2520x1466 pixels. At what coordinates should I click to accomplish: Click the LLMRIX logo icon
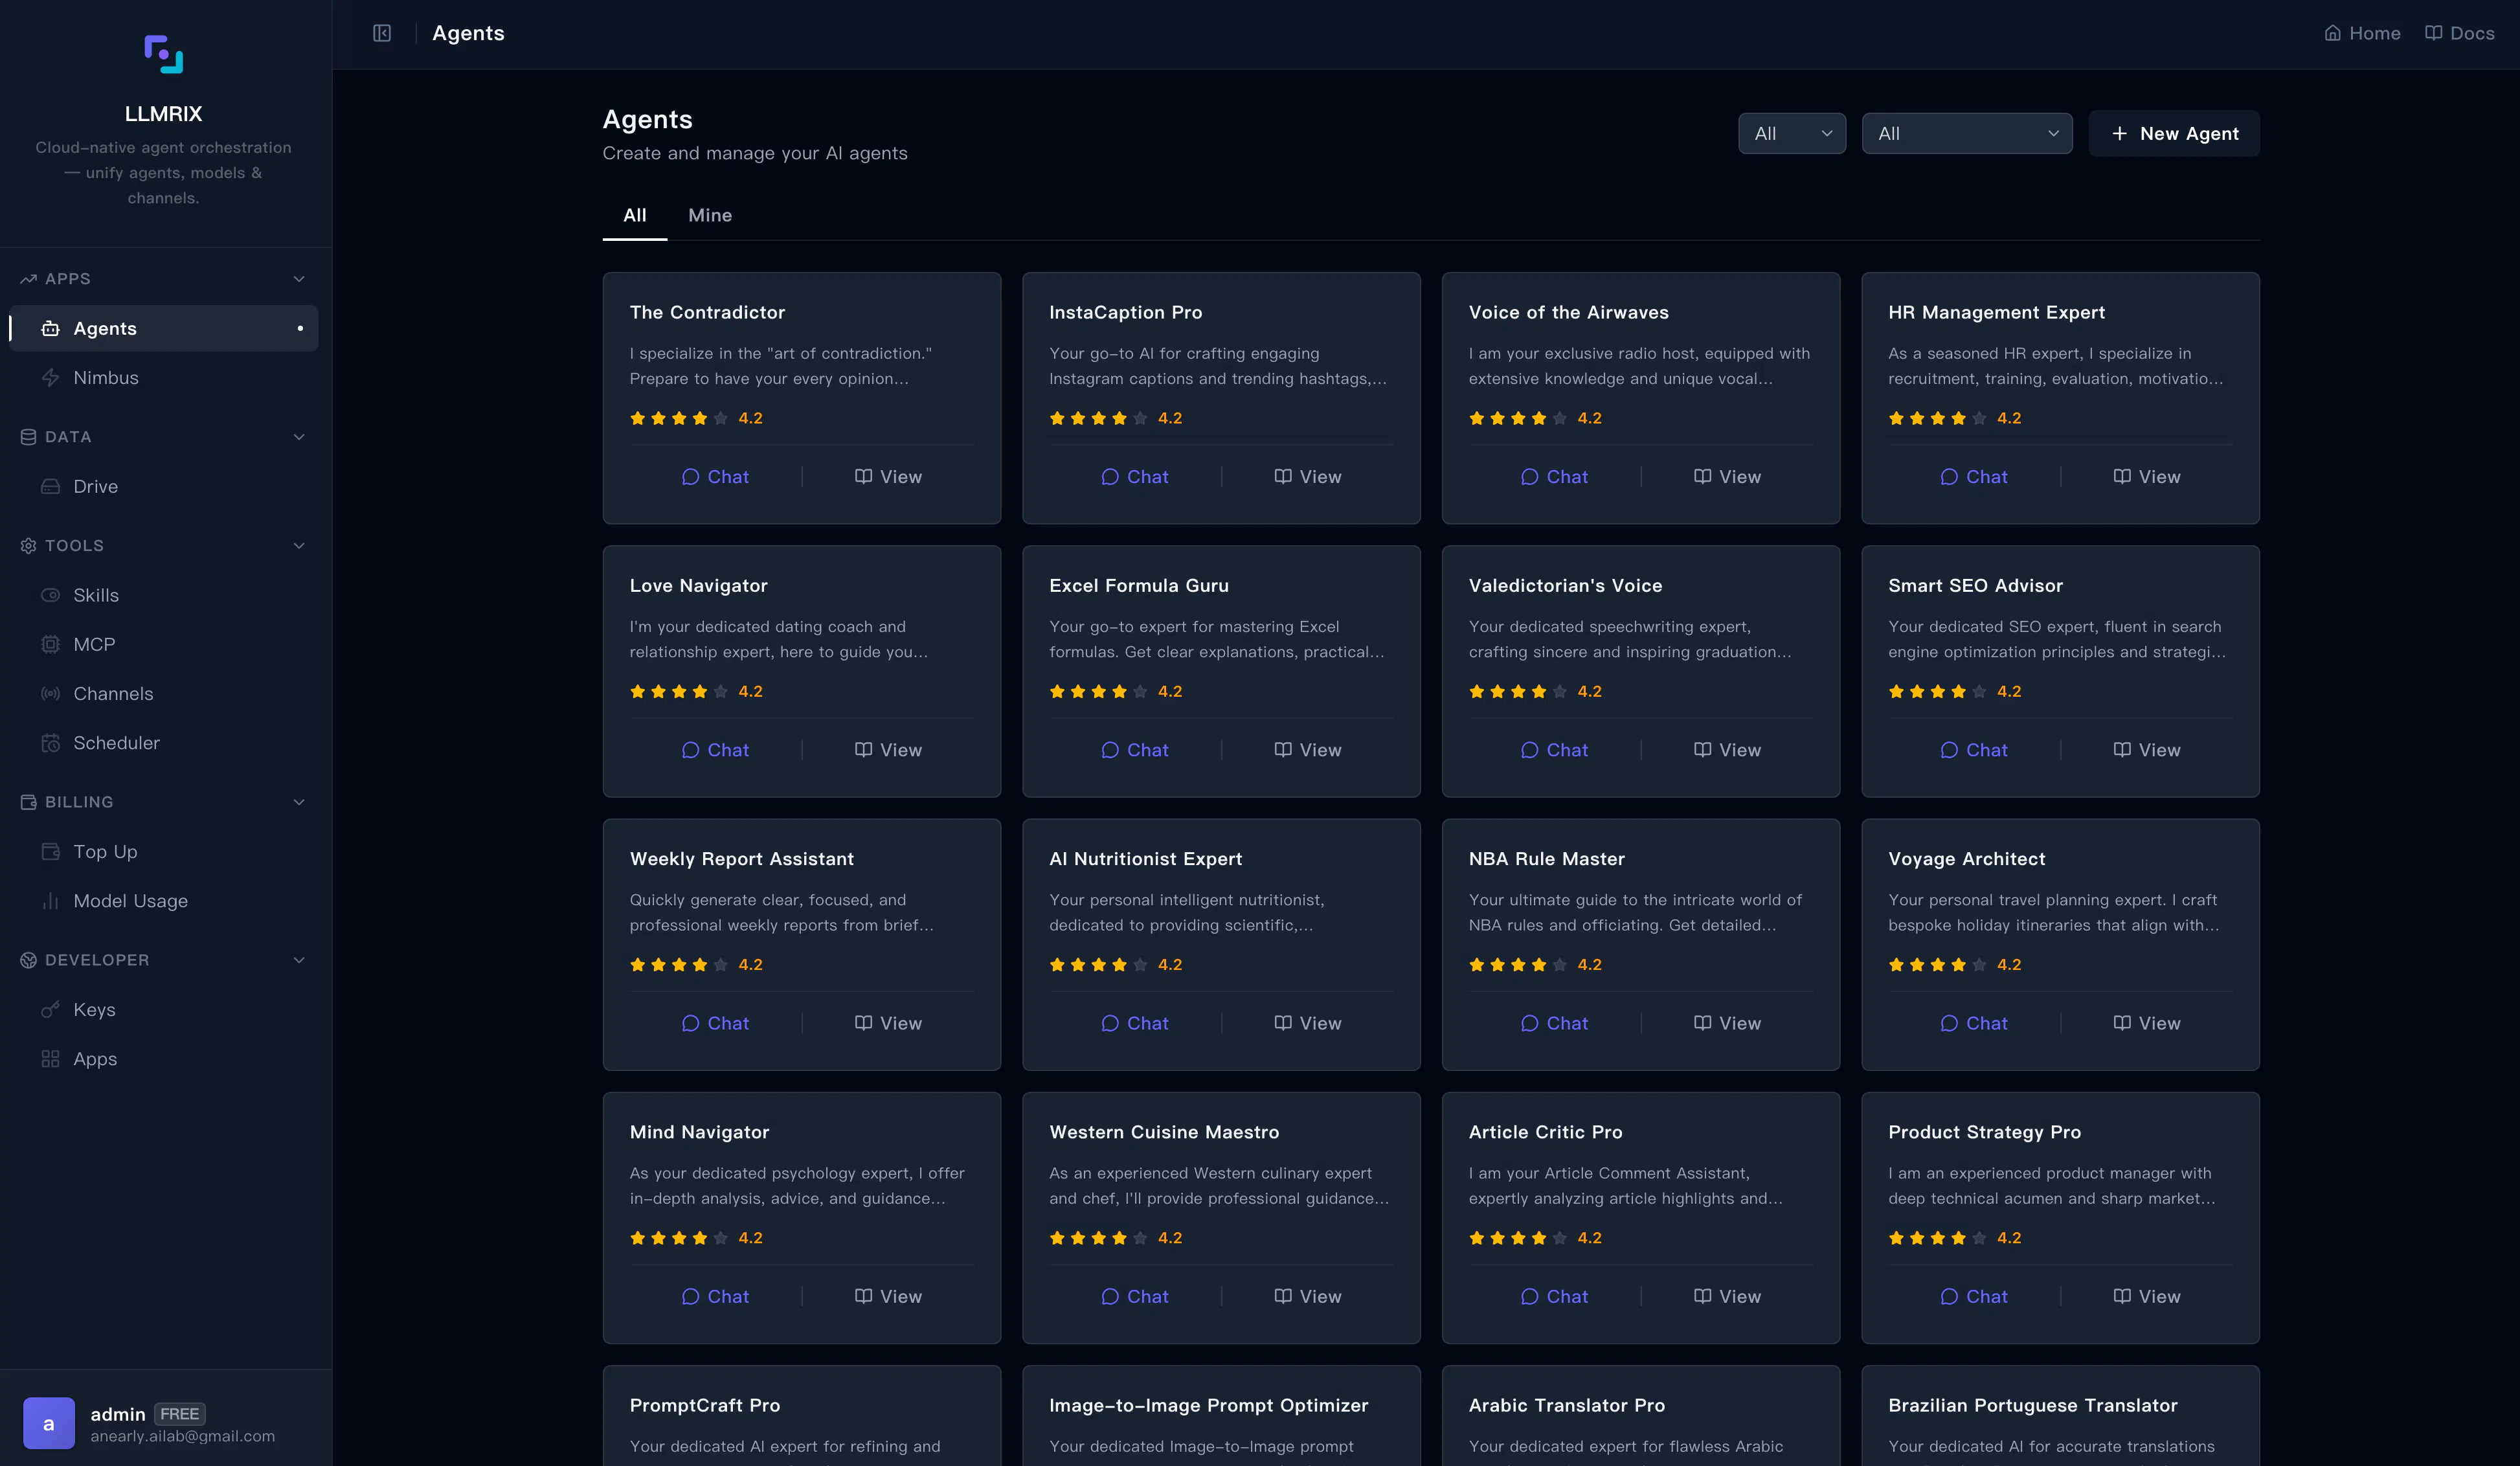click(164, 54)
